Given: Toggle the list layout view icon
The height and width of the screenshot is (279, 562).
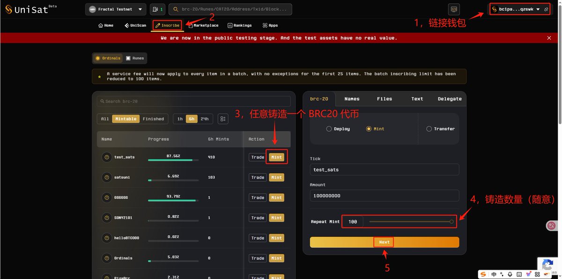Looking at the screenshot, I should pyautogui.click(x=223, y=119).
